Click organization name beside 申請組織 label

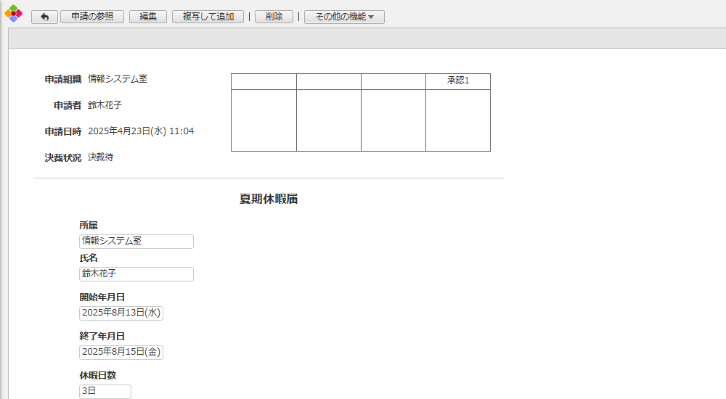(x=118, y=79)
